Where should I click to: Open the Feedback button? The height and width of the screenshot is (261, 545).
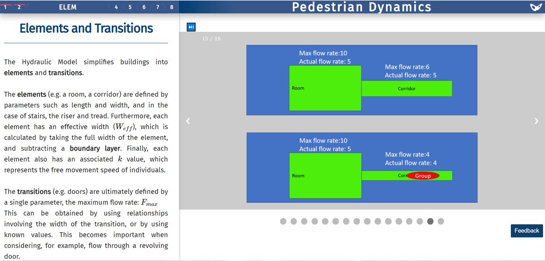(527, 231)
